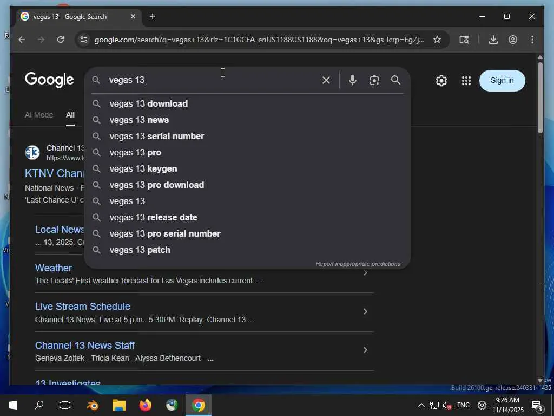Start voice search with microphone icon
Screen dimensions: 554x416
pyautogui.click(x=352, y=80)
